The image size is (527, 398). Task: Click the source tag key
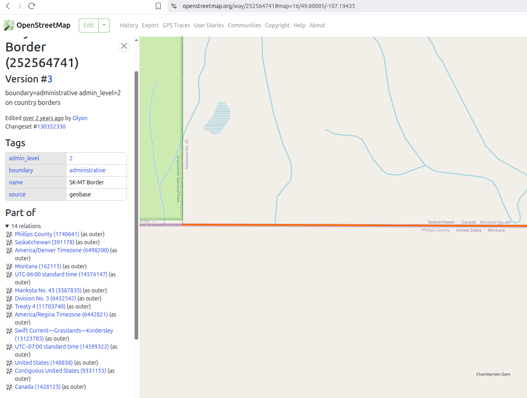[x=17, y=194]
